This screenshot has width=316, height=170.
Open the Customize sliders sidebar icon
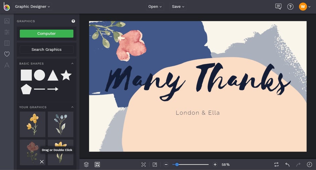(x=7, y=32)
